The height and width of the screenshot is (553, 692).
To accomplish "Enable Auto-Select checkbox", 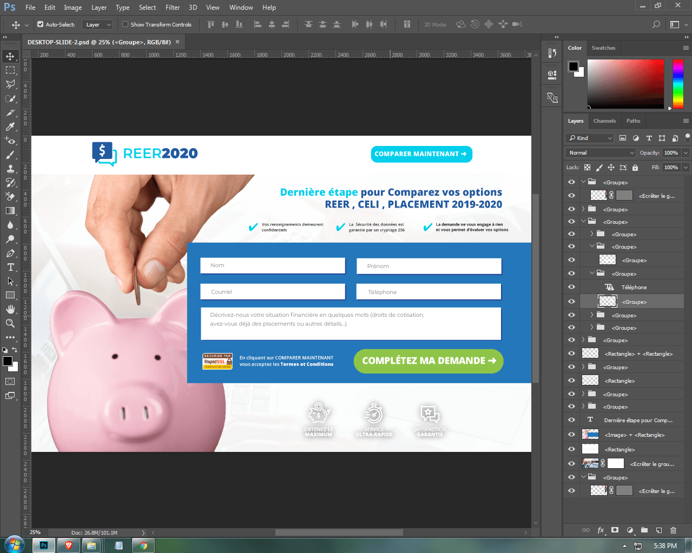I will click(x=40, y=24).
